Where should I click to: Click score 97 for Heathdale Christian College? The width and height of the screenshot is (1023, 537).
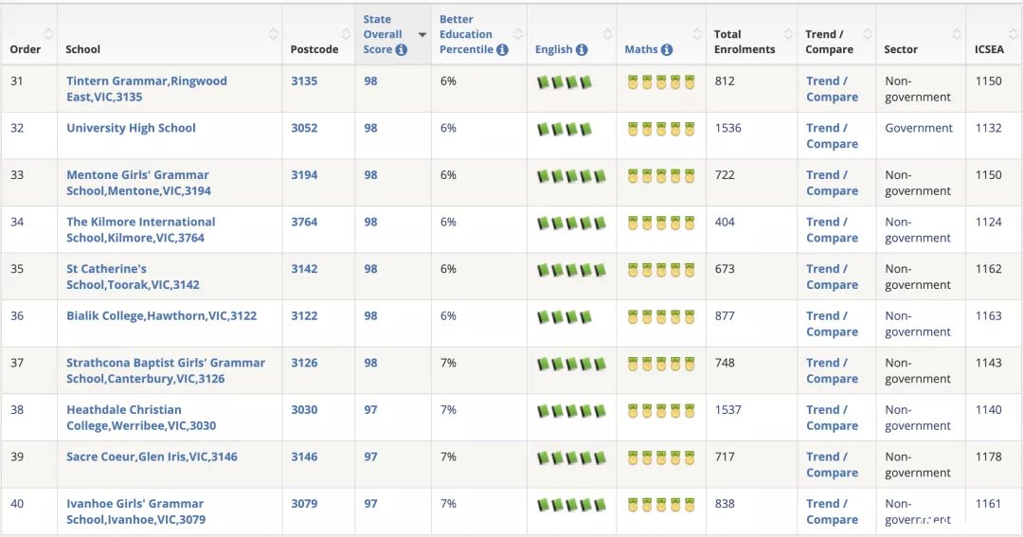click(x=370, y=410)
